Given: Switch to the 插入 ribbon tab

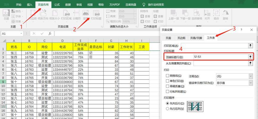Looking at the screenshot, I should click(x=29, y=4).
